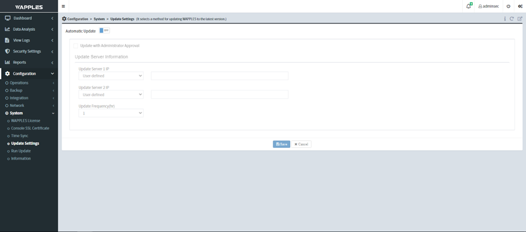The image size is (526, 232).
Task: Click the Update Server 1 IP text field
Action: (220, 76)
